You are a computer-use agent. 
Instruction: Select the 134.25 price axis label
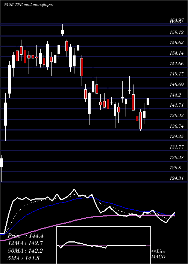coord(177,137)
